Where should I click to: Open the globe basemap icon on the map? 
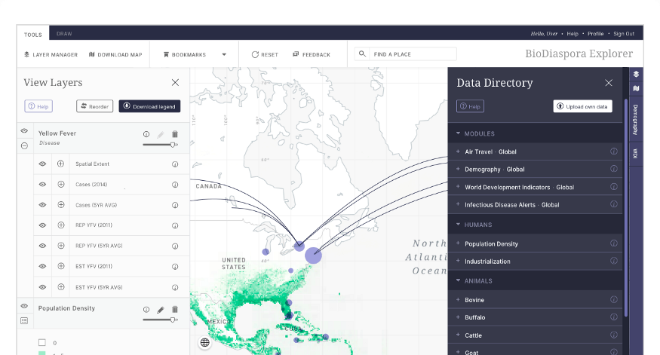point(205,342)
